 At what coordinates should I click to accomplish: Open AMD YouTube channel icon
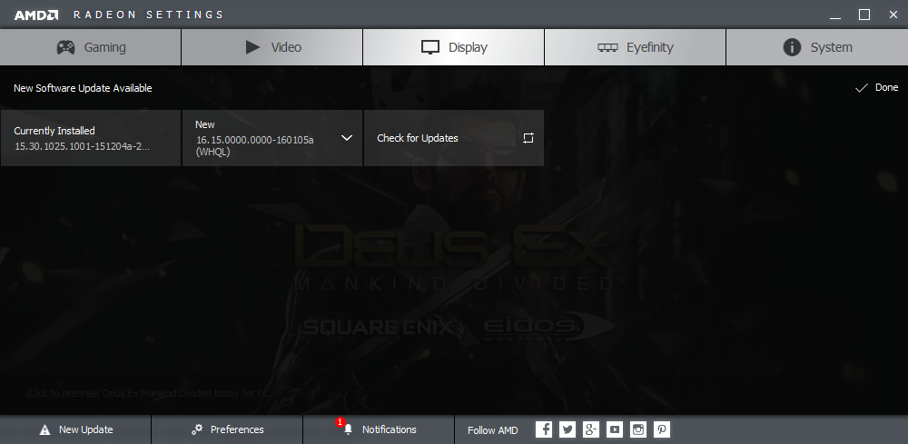click(615, 429)
